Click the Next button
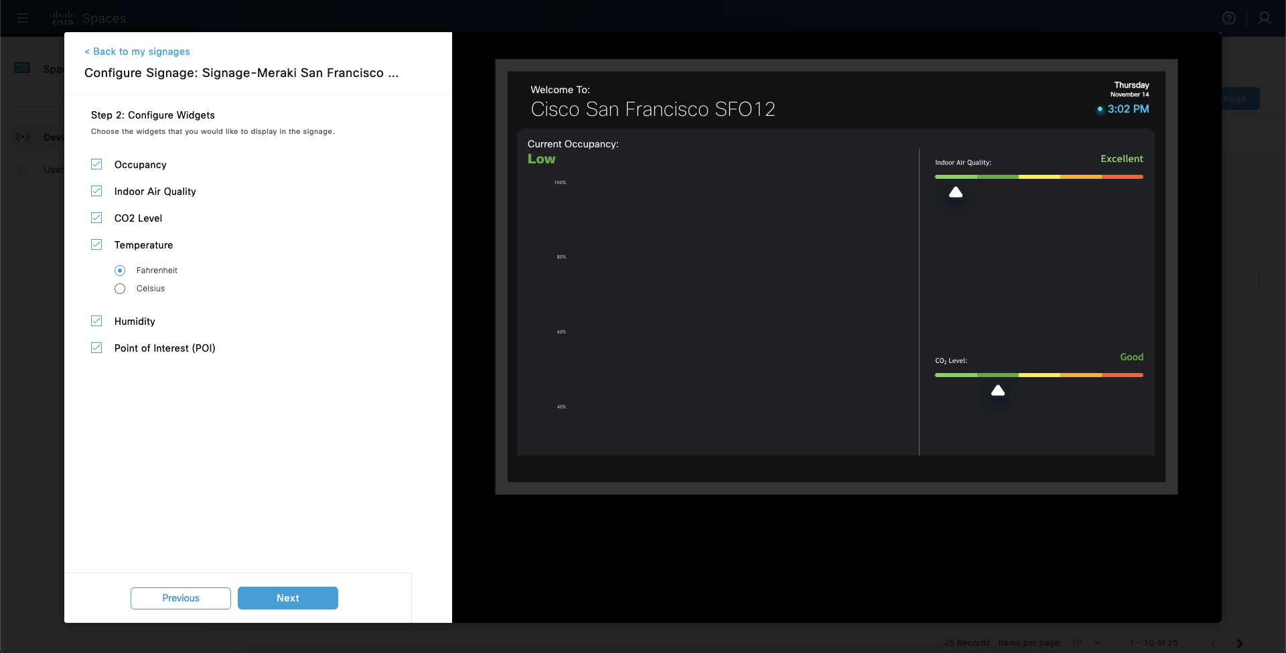 pyautogui.click(x=287, y=598)
